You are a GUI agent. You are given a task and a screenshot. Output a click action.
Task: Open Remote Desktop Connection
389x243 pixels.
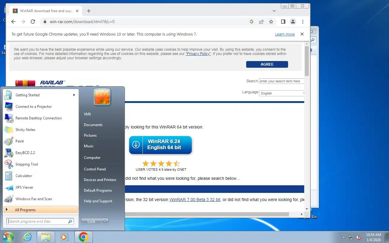click(40, 118)
